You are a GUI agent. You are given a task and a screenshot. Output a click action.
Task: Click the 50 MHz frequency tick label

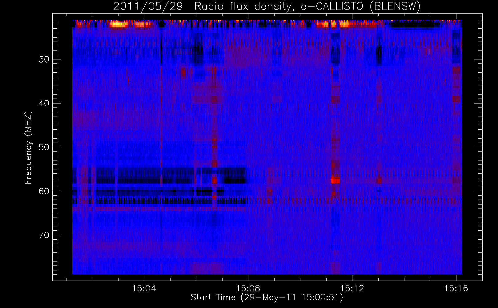44,147
